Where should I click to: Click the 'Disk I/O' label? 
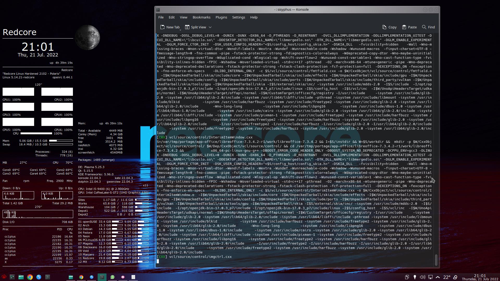9,222
